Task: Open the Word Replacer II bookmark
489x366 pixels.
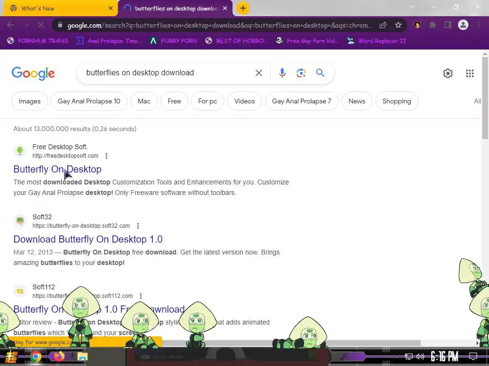Action: tap(377, 41)
